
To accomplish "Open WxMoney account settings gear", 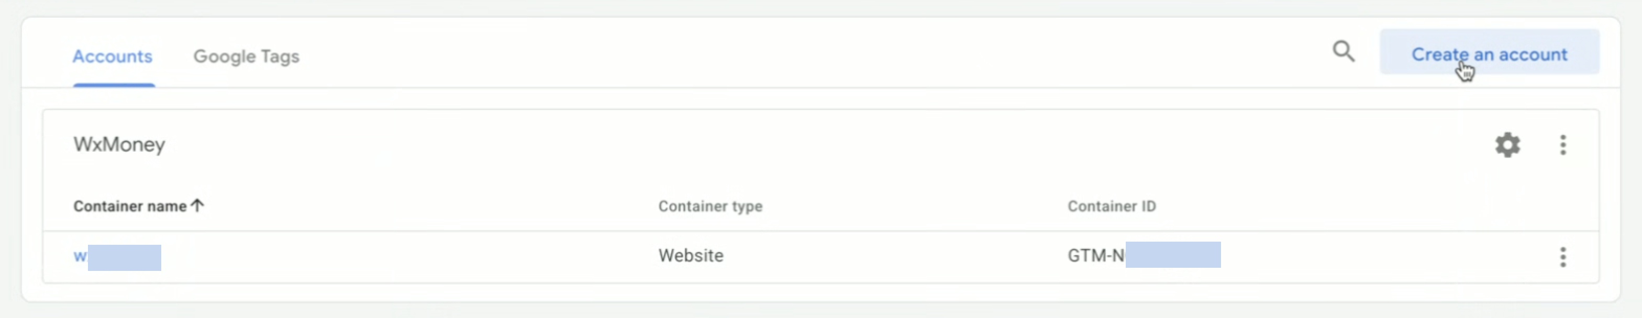I will click(1507, 145).
